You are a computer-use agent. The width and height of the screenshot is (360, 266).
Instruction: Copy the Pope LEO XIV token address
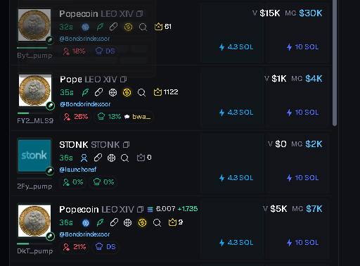pos(123,80)
